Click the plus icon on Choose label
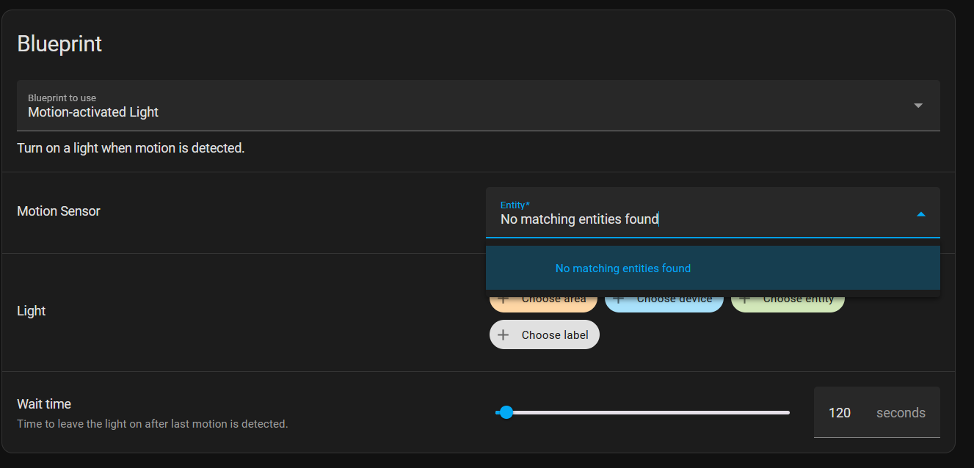 click(x=504, y=335)
